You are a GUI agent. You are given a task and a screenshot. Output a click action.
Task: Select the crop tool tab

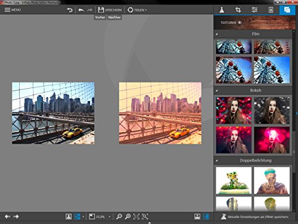(238, 10)
